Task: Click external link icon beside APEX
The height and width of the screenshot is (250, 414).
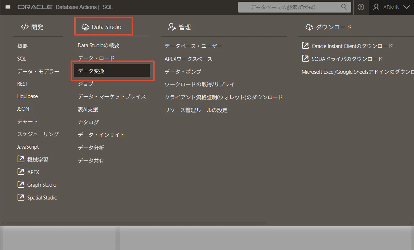Action: pos(21,172)
